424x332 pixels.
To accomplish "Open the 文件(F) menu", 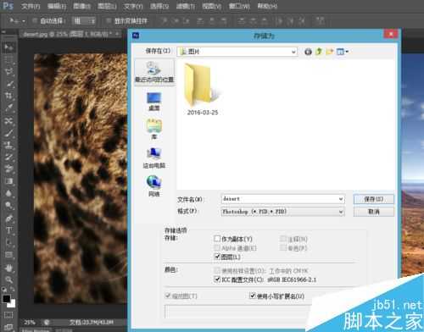I will pyautogui.click(x=31, y=6).
